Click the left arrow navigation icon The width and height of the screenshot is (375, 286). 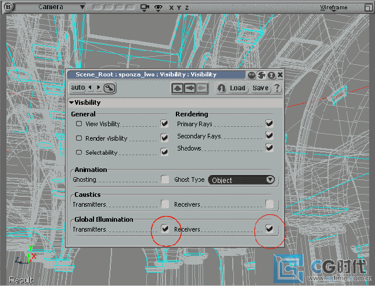[x=189, y=88]
